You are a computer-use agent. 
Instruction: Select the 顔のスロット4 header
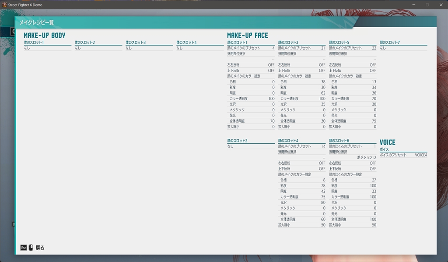(x=288, y=141)
